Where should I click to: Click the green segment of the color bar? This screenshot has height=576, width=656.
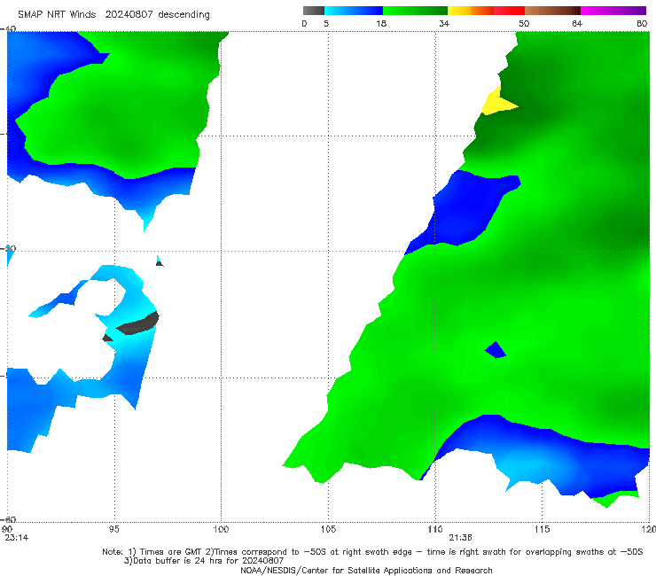point(415,11)
